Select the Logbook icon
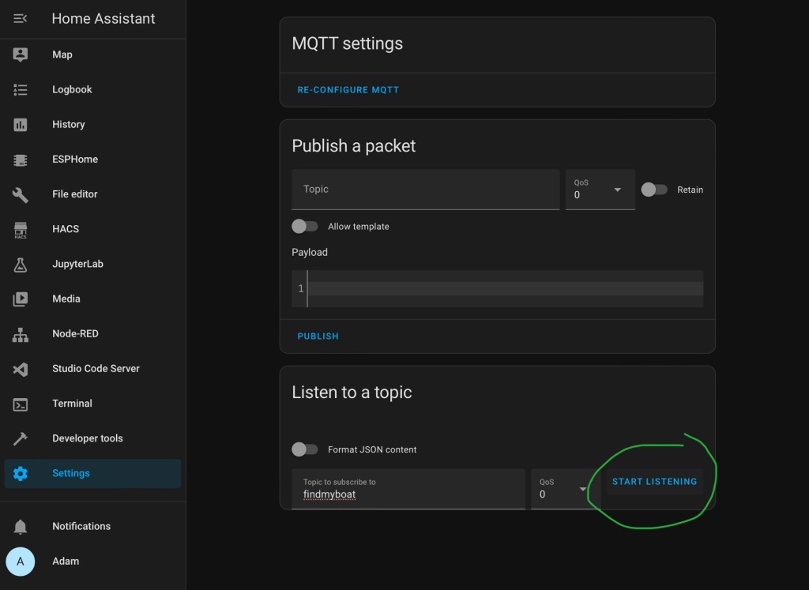The image size is (809, 590). 21,89
